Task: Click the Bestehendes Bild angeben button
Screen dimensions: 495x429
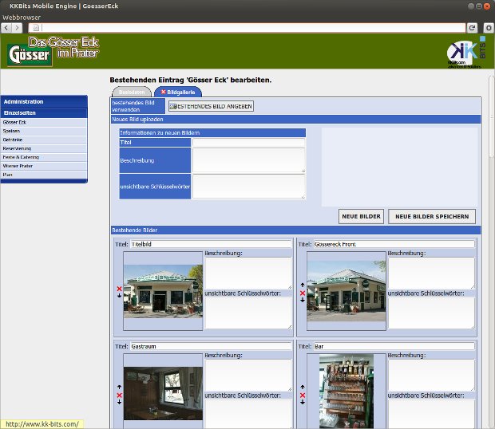Action: [211, 106]
